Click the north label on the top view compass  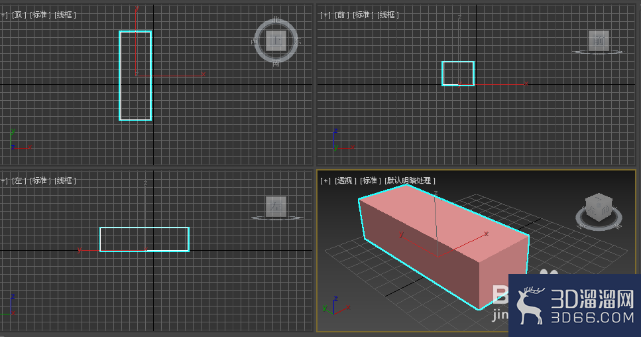pos(276,19)
